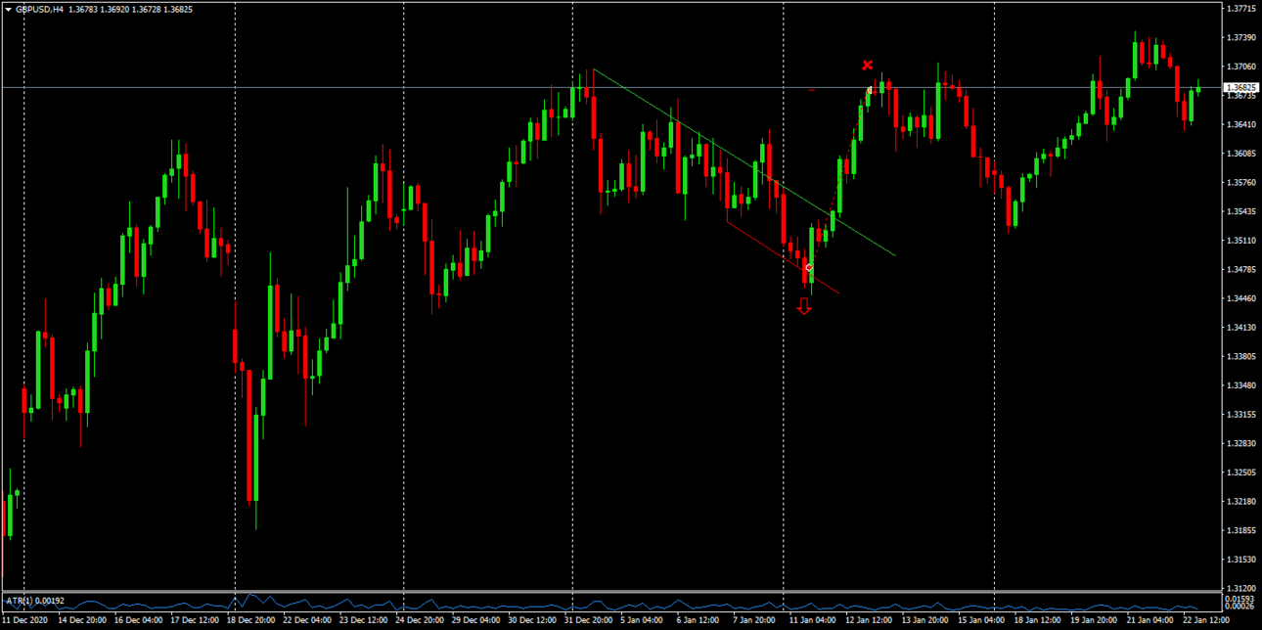Click the 1.33155 price axis label
1262x630 pixels.
[x=1240, y=414]
